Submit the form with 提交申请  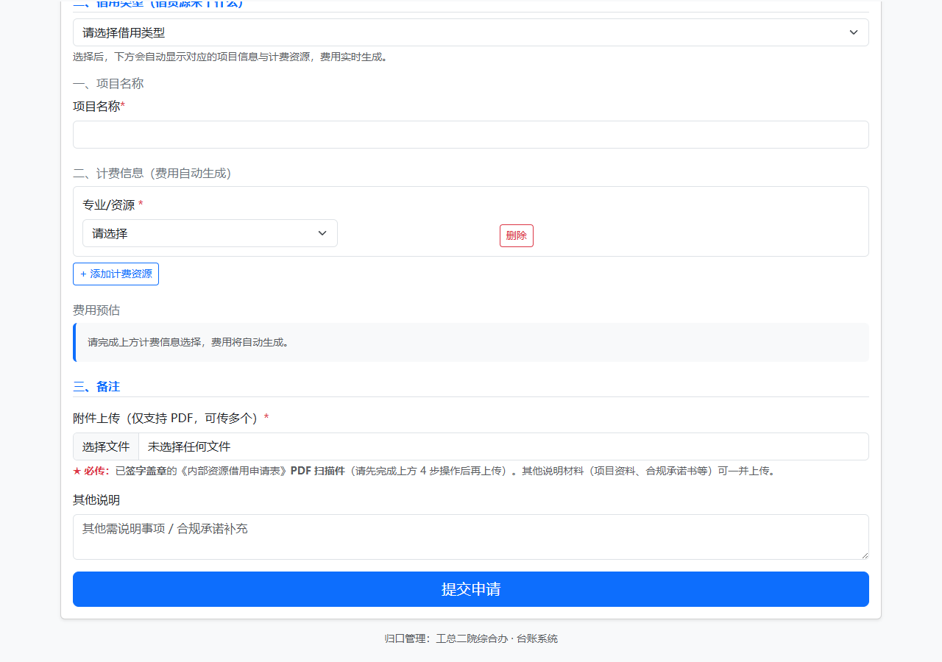(471, 589)
